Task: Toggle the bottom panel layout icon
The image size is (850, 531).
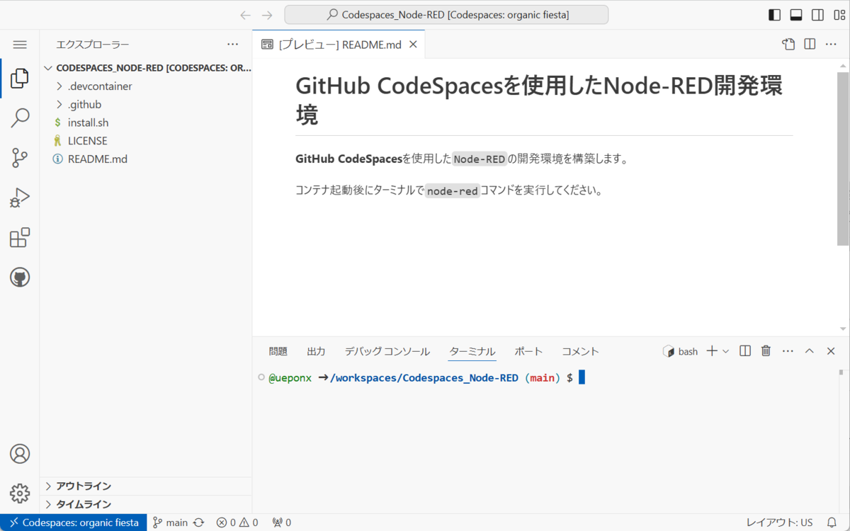Action: point(796,15)
